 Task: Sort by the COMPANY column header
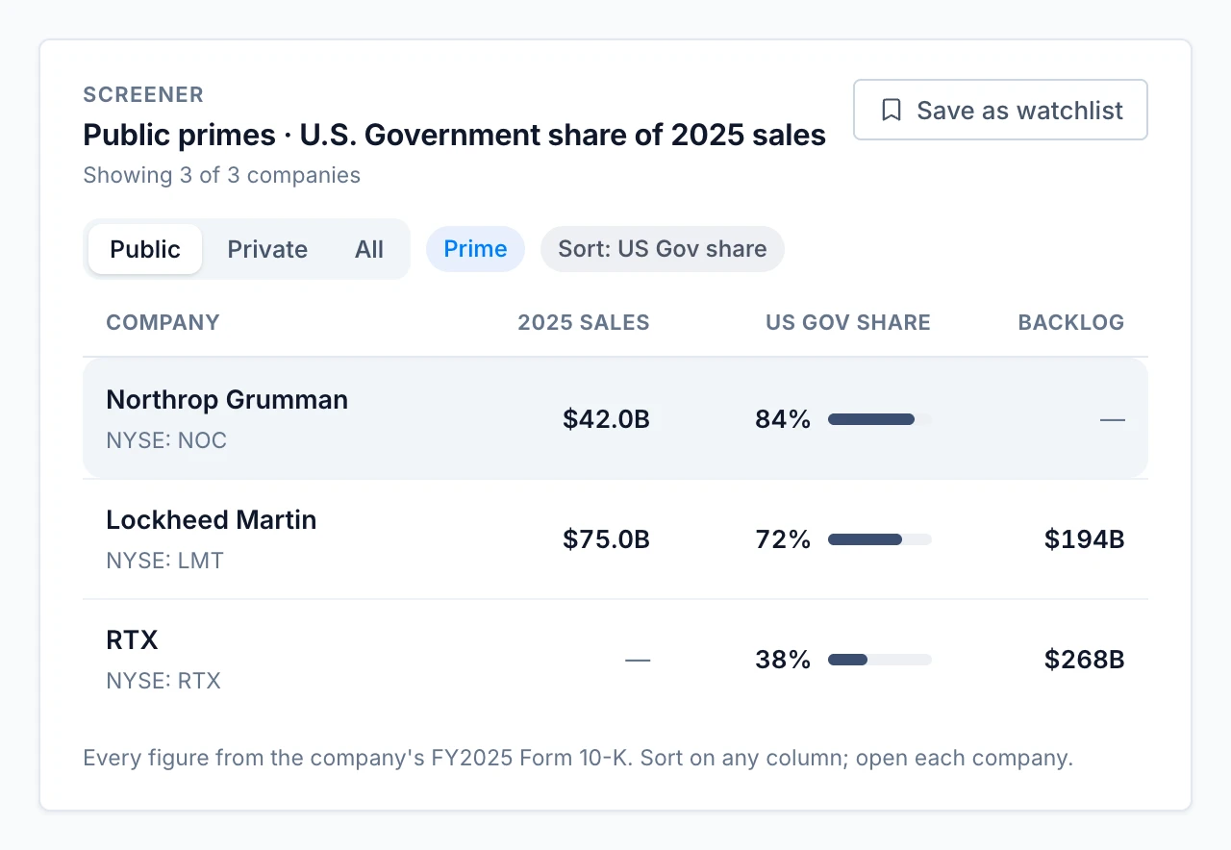(x=163, y=322)
